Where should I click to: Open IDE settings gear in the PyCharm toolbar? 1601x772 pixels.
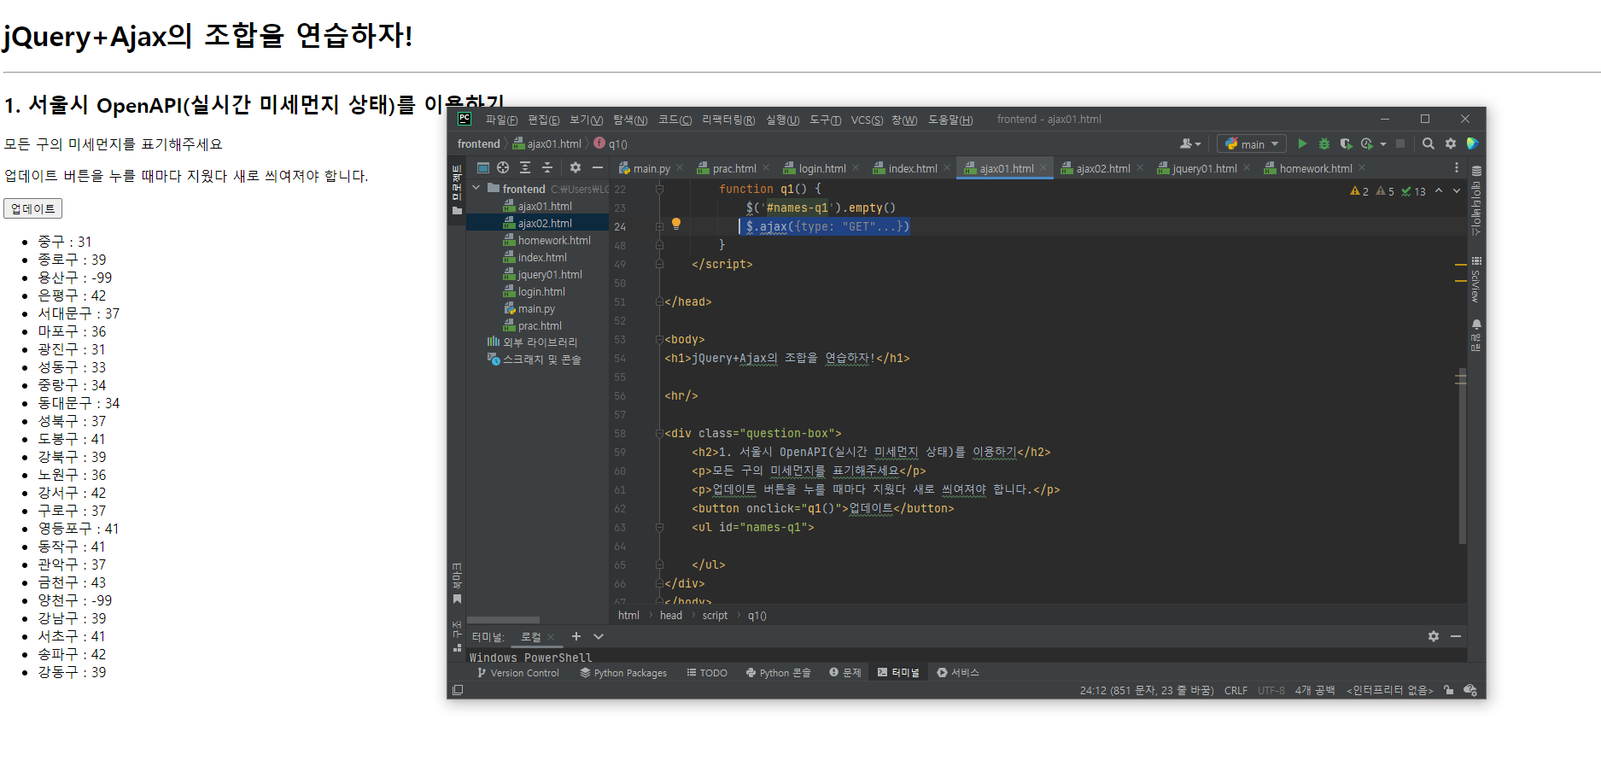click(x=1451, y=143)
